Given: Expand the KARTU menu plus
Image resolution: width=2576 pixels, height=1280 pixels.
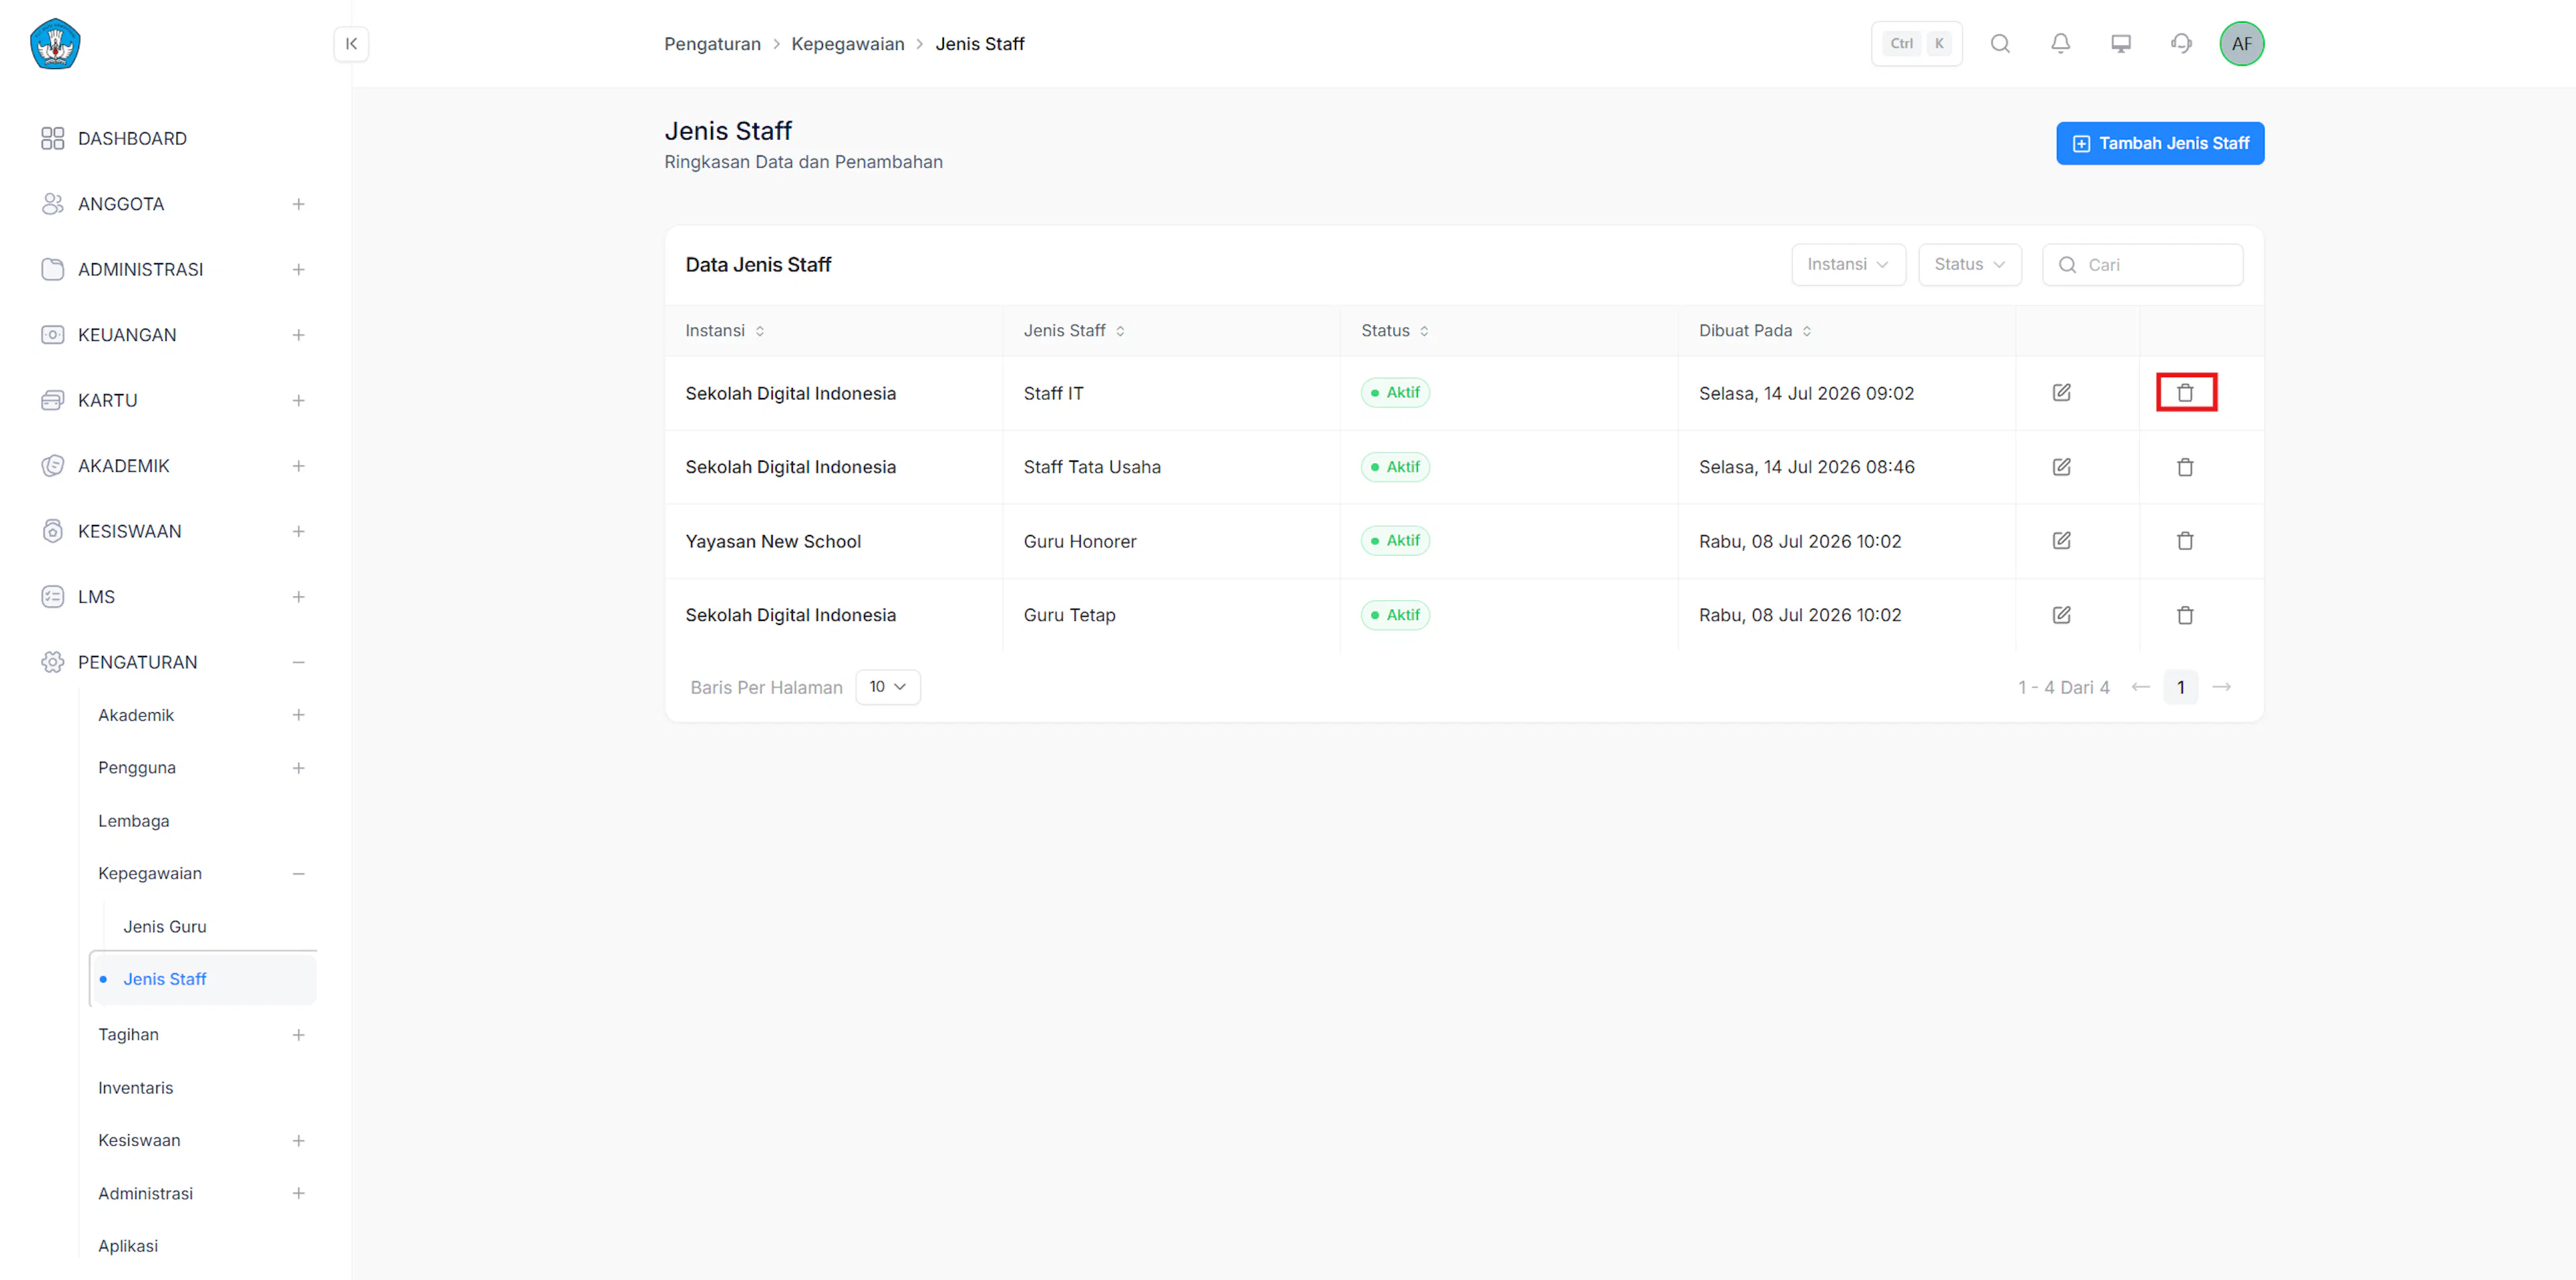Looking at the screenshot, I should (298, 400).
